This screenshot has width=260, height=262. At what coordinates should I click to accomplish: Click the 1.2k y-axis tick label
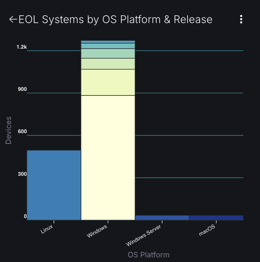22,47
